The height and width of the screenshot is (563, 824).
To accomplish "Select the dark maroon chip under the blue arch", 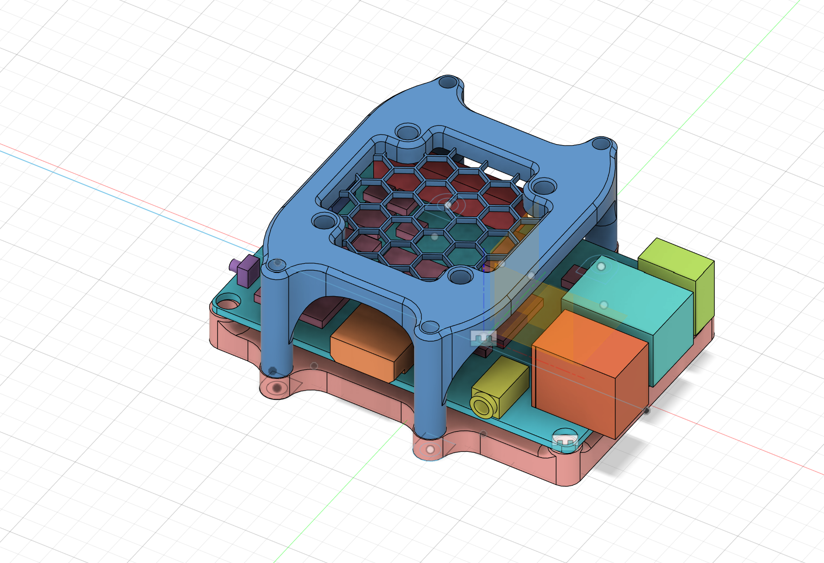I will click(x=324, y=312).
